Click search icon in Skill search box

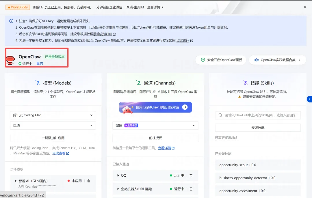point(220,115)
